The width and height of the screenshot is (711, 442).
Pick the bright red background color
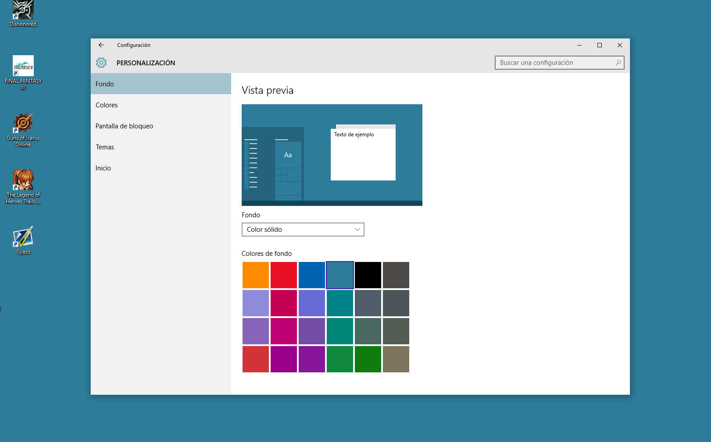(284, 275)
